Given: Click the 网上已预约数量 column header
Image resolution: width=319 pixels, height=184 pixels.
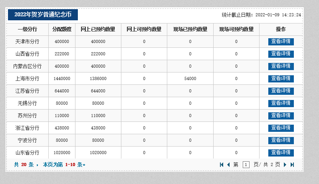Looking at the screenshot, I should point(98,29).
